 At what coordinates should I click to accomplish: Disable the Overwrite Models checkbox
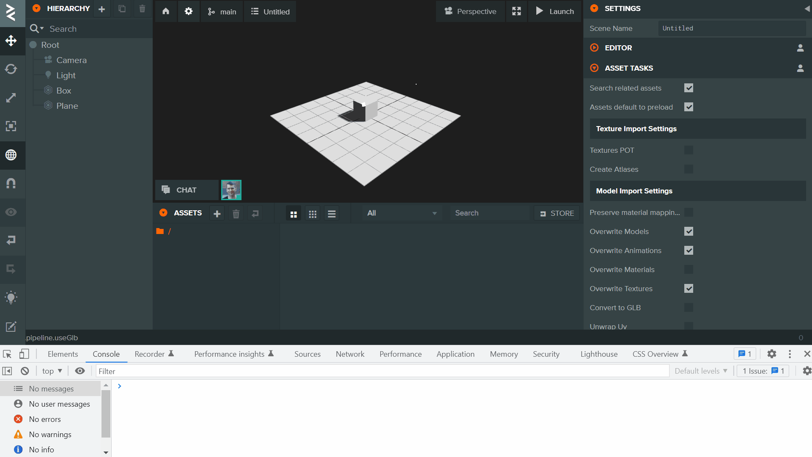[x=689, y=231]
